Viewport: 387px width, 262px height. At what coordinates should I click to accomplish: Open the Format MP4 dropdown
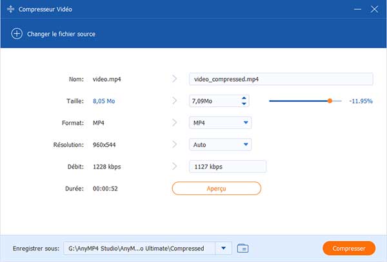(220, 123)
